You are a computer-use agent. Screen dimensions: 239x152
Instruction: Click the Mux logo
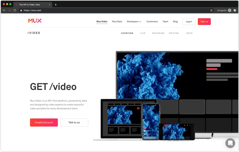(35, 21)
